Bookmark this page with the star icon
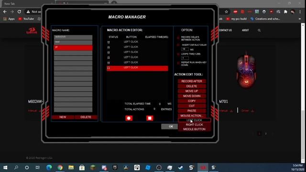The image size is (306, 172). click(x=226, y=12)
